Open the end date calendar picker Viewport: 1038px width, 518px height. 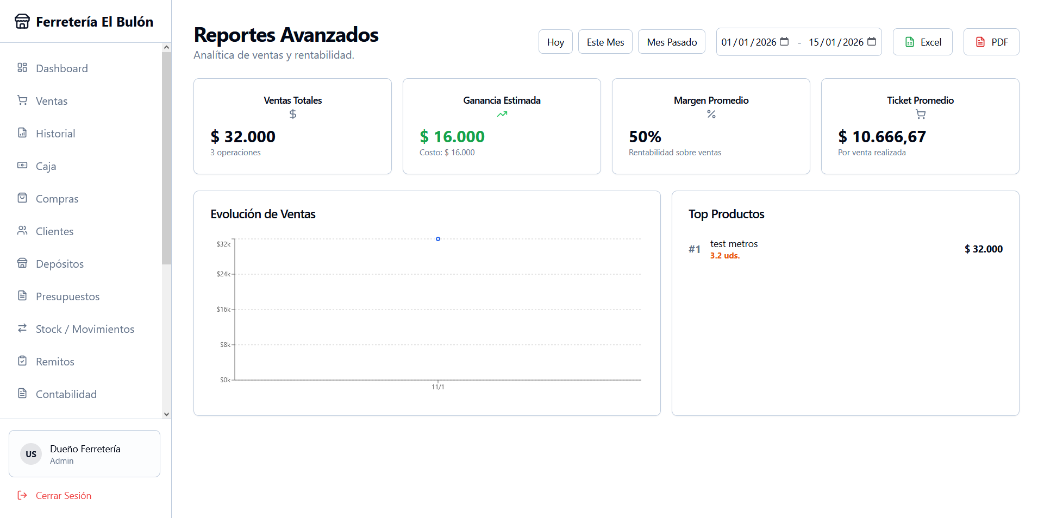point(872,41)
